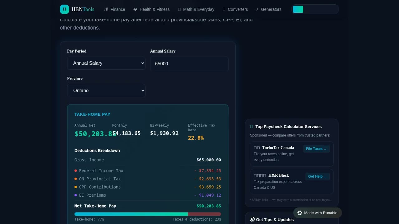Expand the Pay Period dropdown
399x224 pixels.
[106, 63]
